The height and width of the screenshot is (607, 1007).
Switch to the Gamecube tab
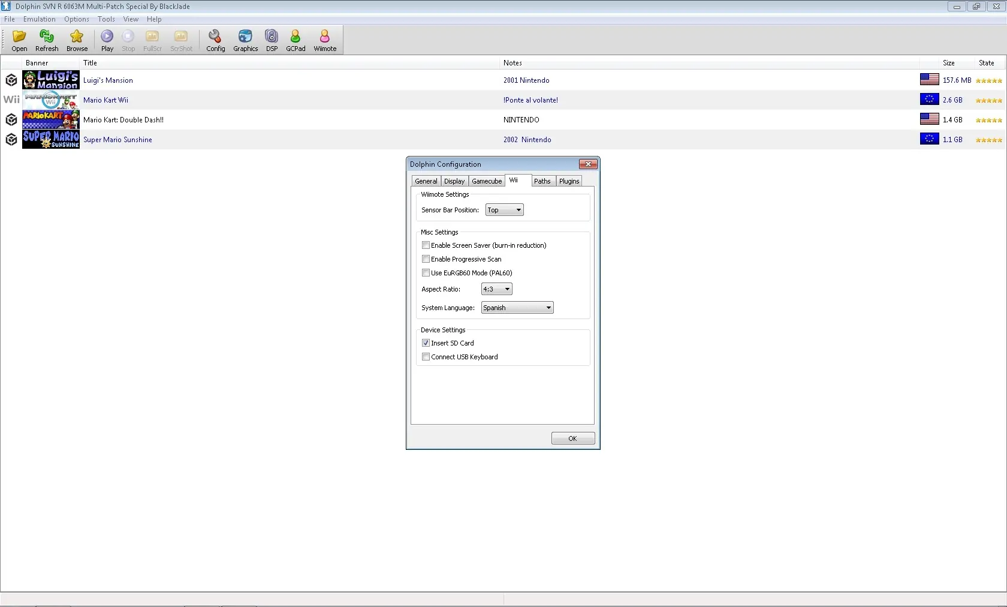(x=487, y=181)
